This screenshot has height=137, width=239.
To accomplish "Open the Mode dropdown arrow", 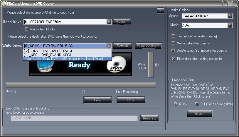I will pyautogui.click(x=230, y=25).
